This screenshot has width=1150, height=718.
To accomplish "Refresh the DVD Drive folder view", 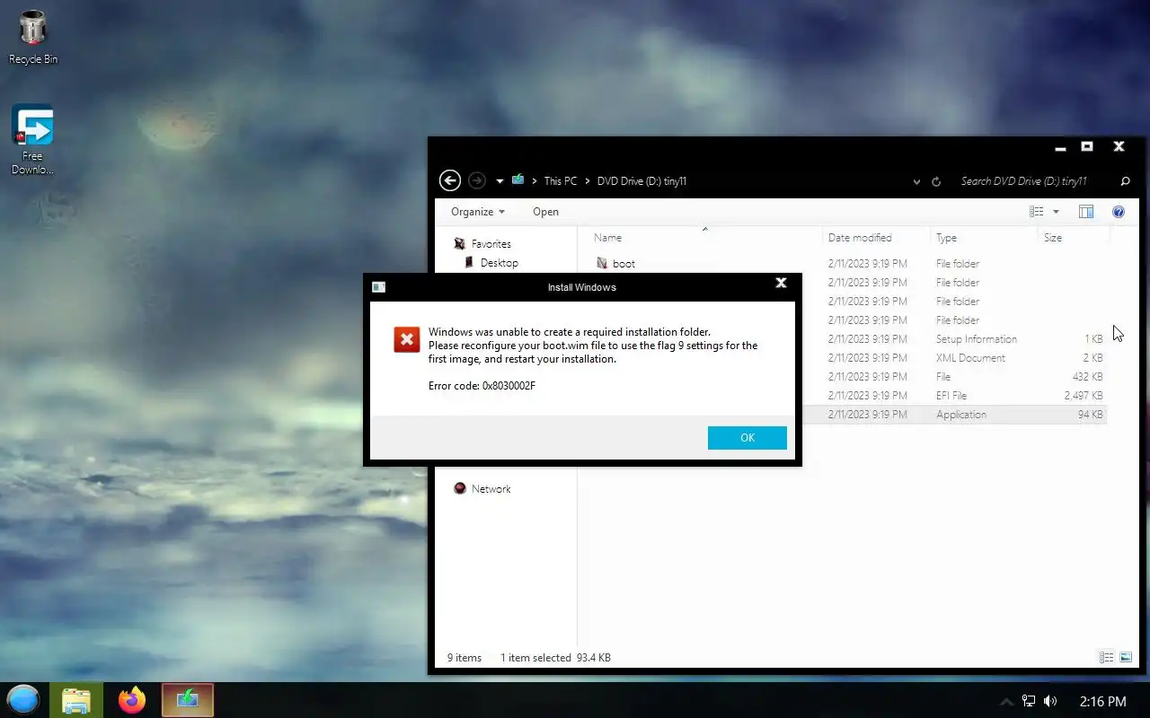I will (936, 181).
